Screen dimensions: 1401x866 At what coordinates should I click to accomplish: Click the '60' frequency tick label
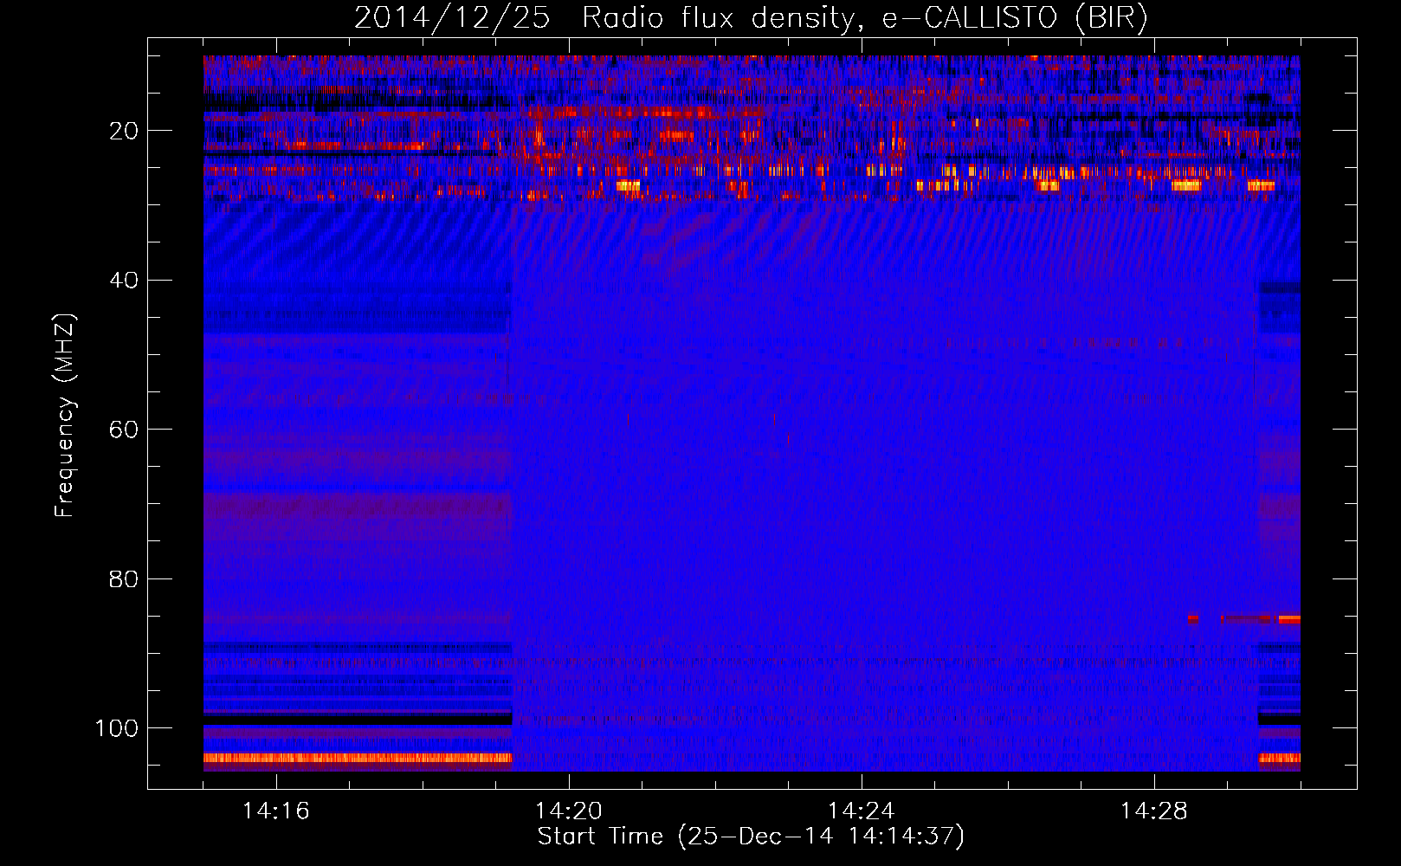pyautogui.click(x=124, y=430)
